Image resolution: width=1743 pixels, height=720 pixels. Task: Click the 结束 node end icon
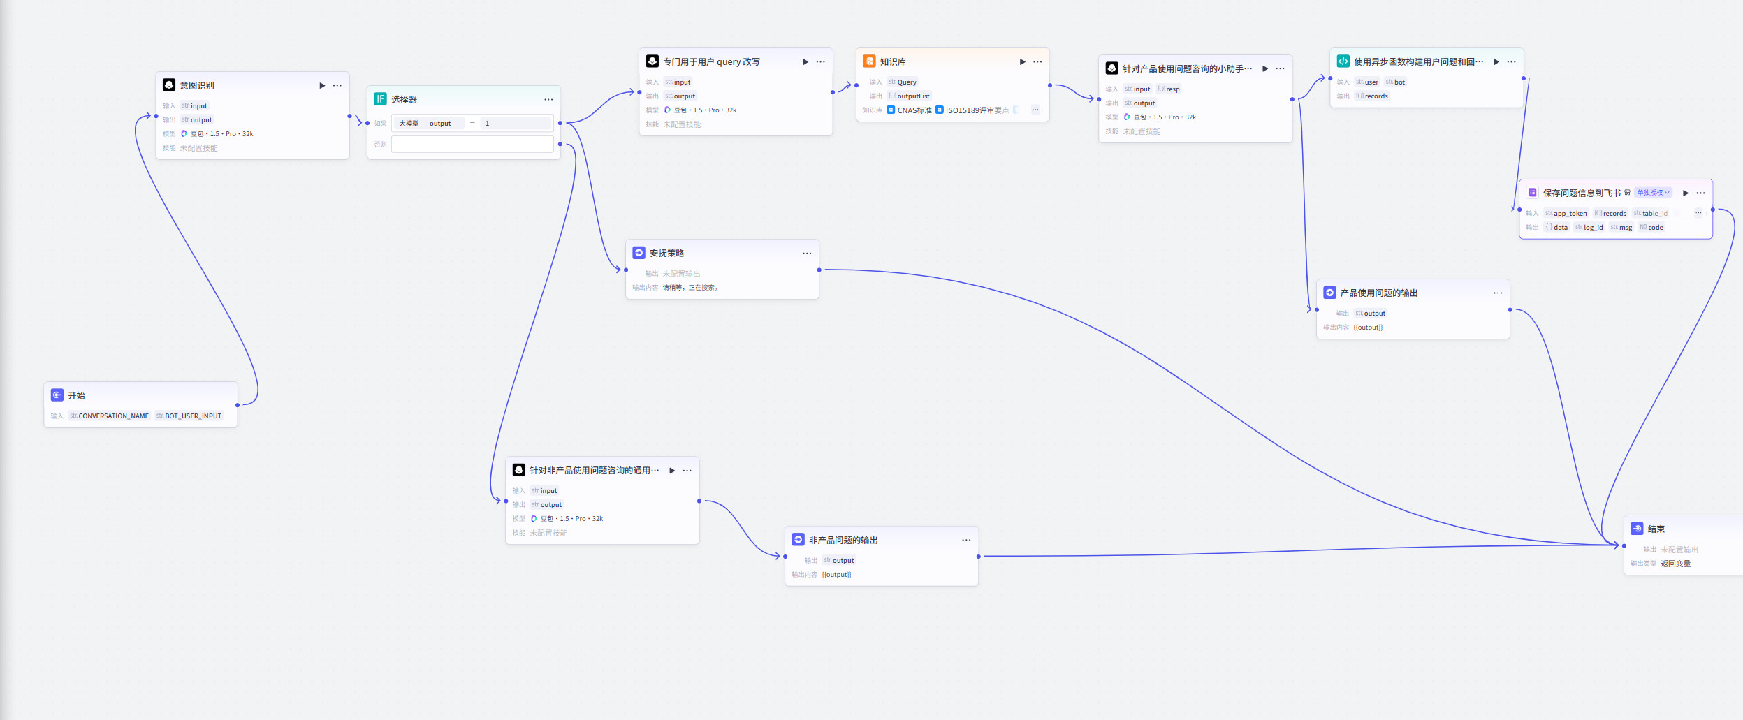[x=1637, y=529]
